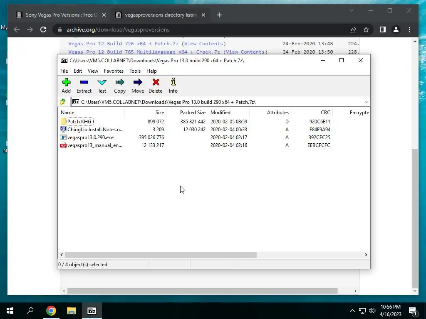Screen dimensions: 426x319
Task: Open the Edit menu
Action: click(78, 71)
